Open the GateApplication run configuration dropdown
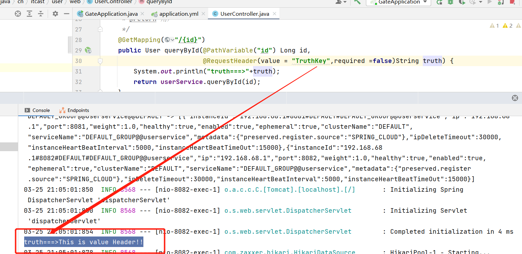Image resolution: width=522 pixels, height=254 pixels. pyautogui.click(x=398, y=2)
